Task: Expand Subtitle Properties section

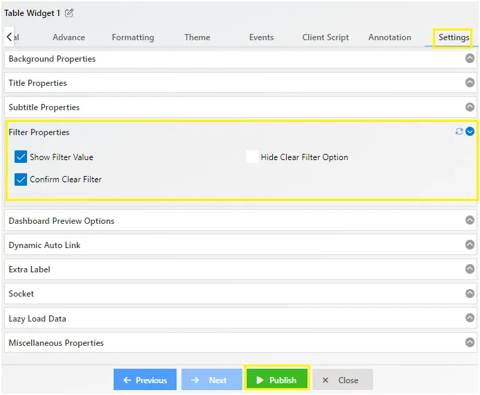Action: click(470, 107)
